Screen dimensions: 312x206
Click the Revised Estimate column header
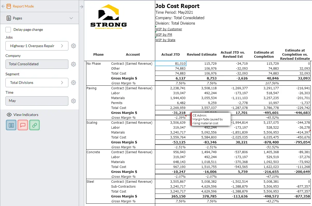(x=202, y=54)
